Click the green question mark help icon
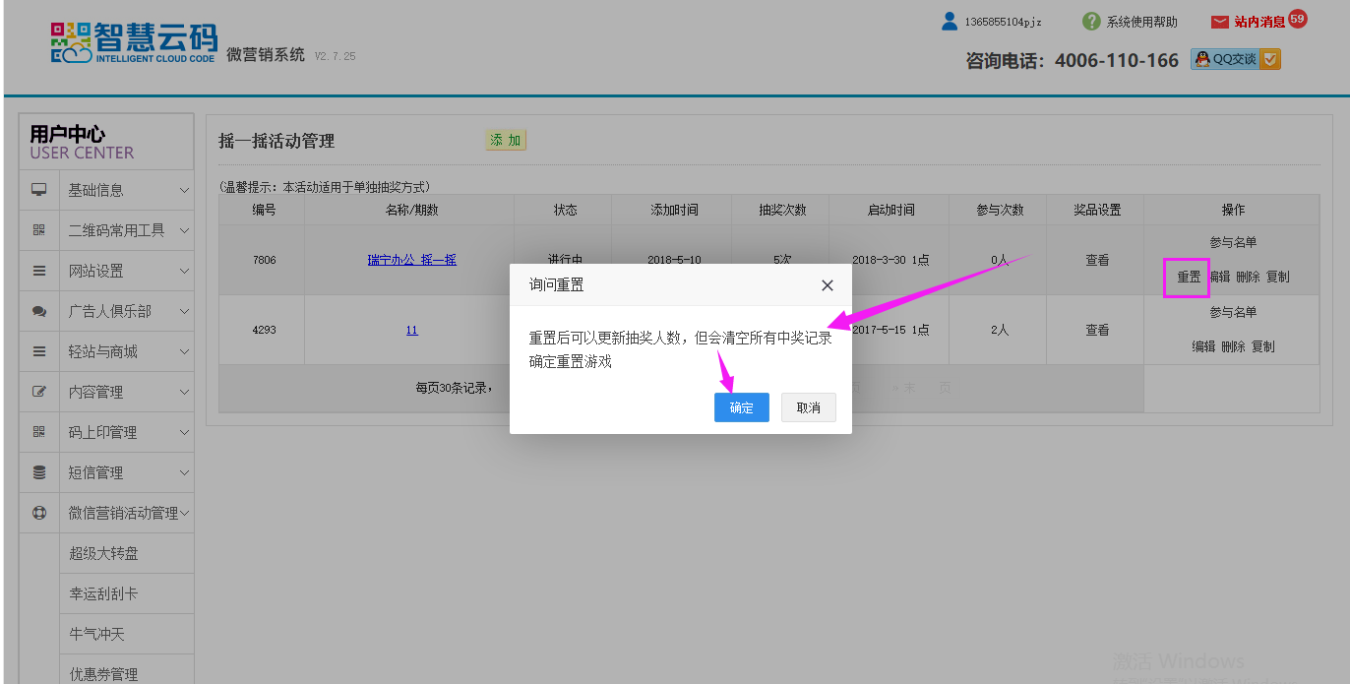This screenshot has height=684, width=1350. (x=1091, y=22)
